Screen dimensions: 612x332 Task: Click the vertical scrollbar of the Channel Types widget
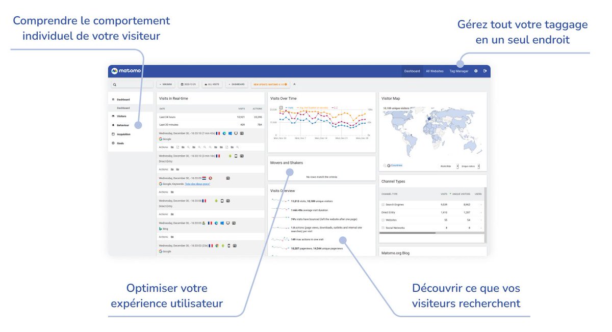(x=485, y=214)
